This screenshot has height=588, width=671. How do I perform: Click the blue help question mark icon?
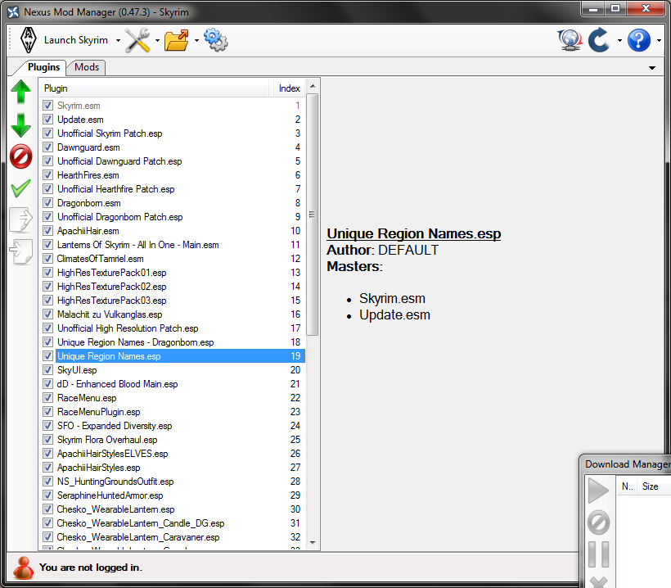(639, 39)
